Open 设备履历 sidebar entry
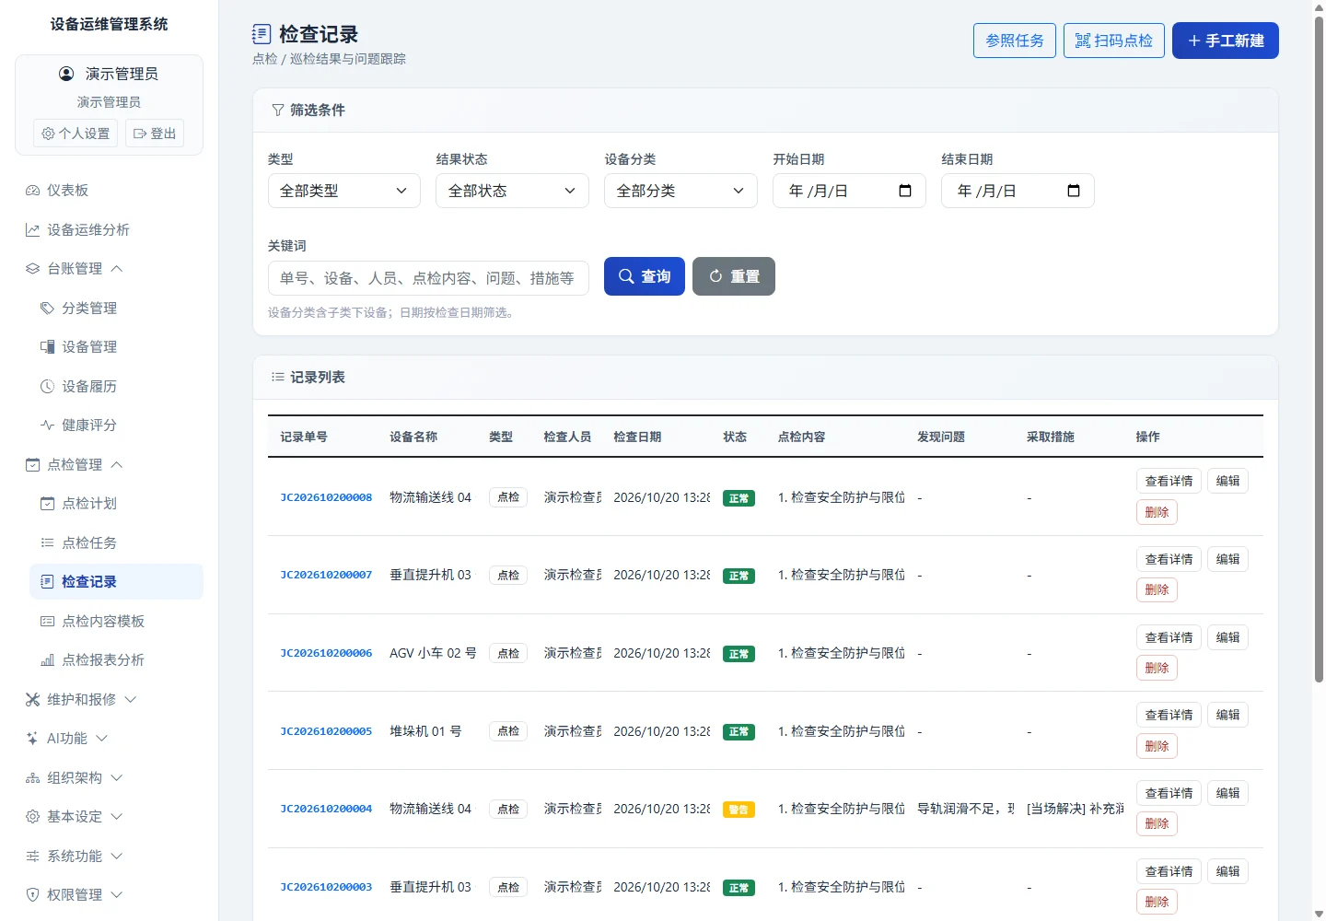1326x921 pixels. coord(116,386)
